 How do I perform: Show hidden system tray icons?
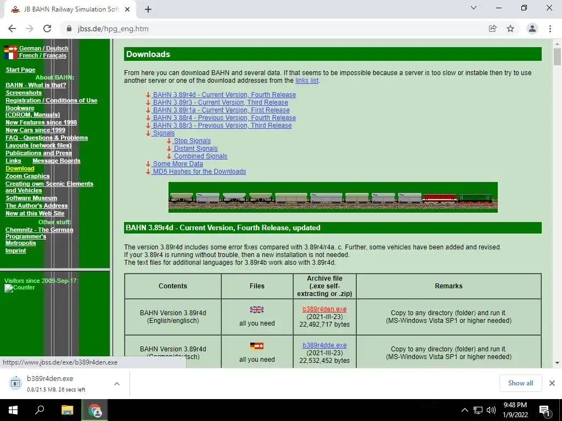(x=464, y=410)
